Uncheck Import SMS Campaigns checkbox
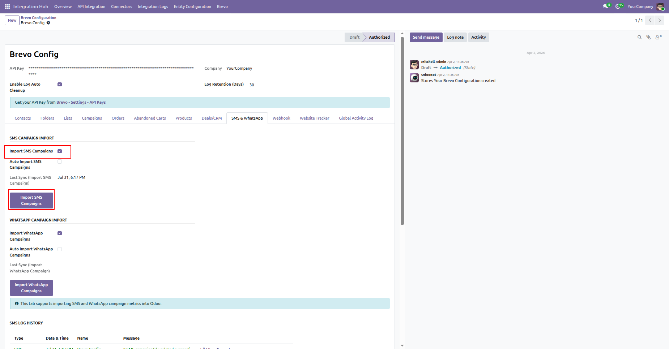The height and width of the screenshot is (349, 669). pos(60,151)
